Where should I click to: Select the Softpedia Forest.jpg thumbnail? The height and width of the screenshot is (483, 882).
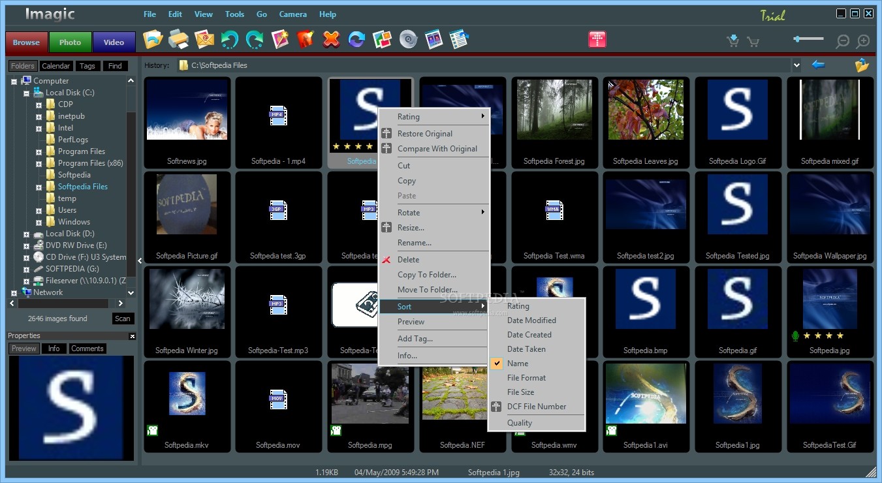pos(554,123)
